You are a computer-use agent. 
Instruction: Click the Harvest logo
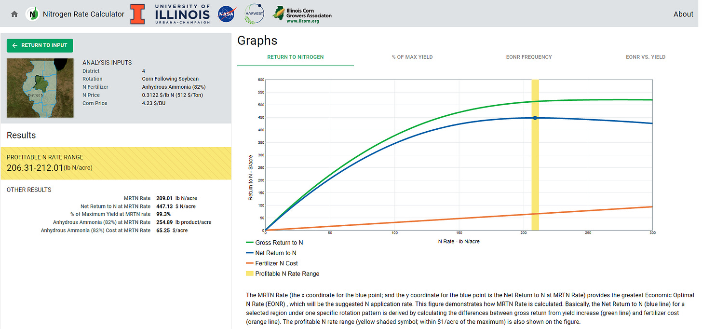click(x=254, y=14)
